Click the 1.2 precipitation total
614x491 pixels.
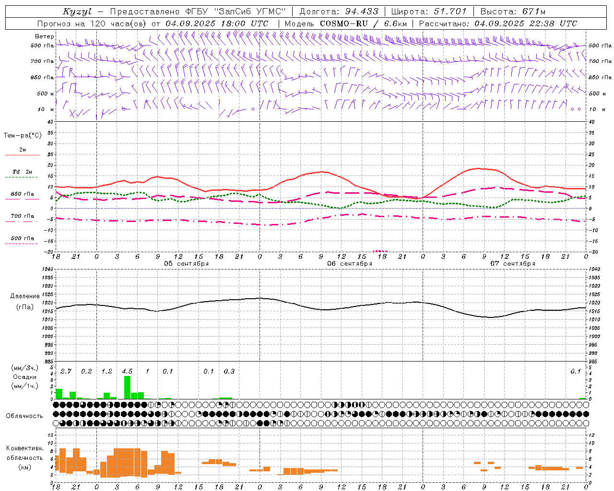point(106,371)
